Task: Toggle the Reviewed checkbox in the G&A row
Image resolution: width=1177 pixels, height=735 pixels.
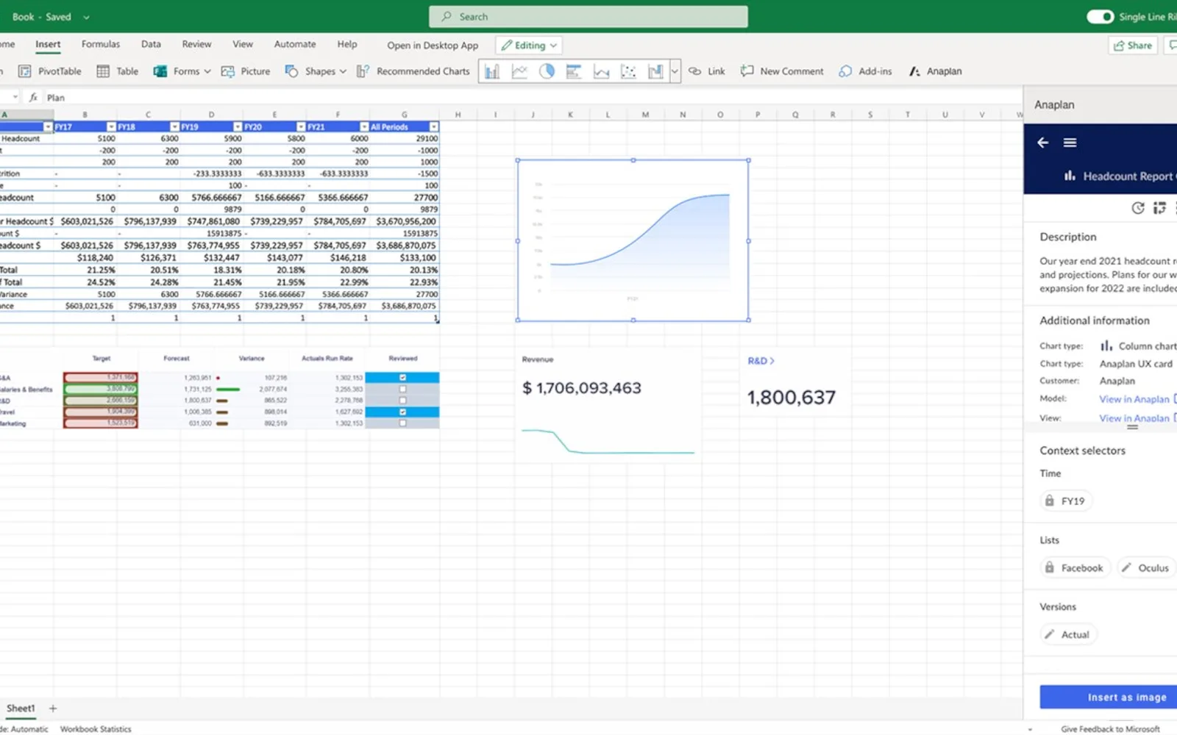Action: 402,378
